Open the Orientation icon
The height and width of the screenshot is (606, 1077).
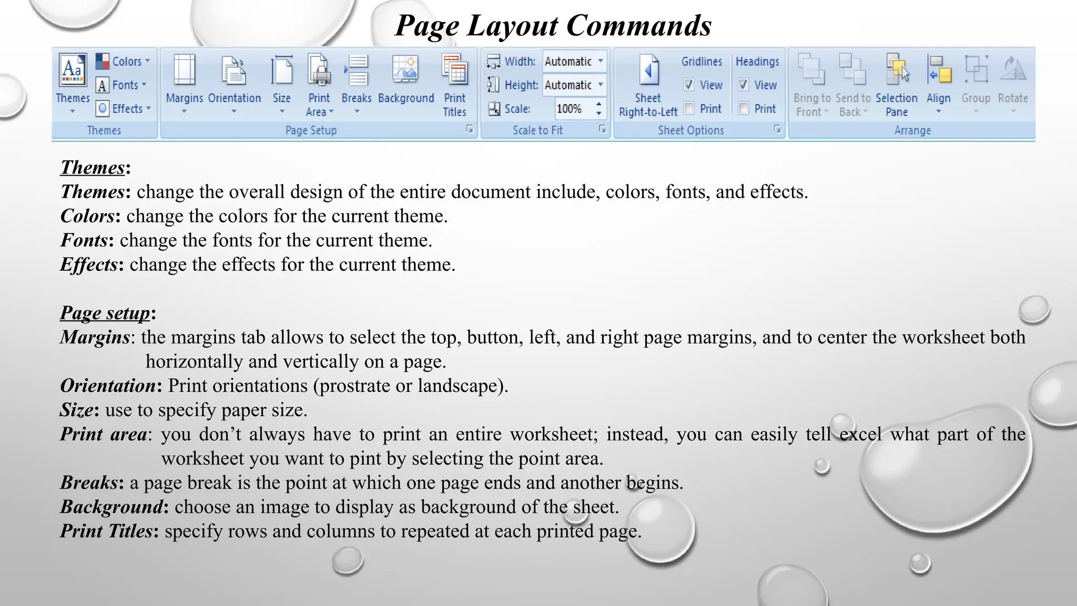coord(234,70)
